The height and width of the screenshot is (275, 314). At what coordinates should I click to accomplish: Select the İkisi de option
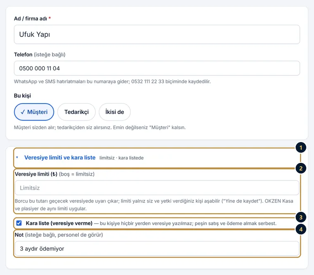click(x=115, y=112)
